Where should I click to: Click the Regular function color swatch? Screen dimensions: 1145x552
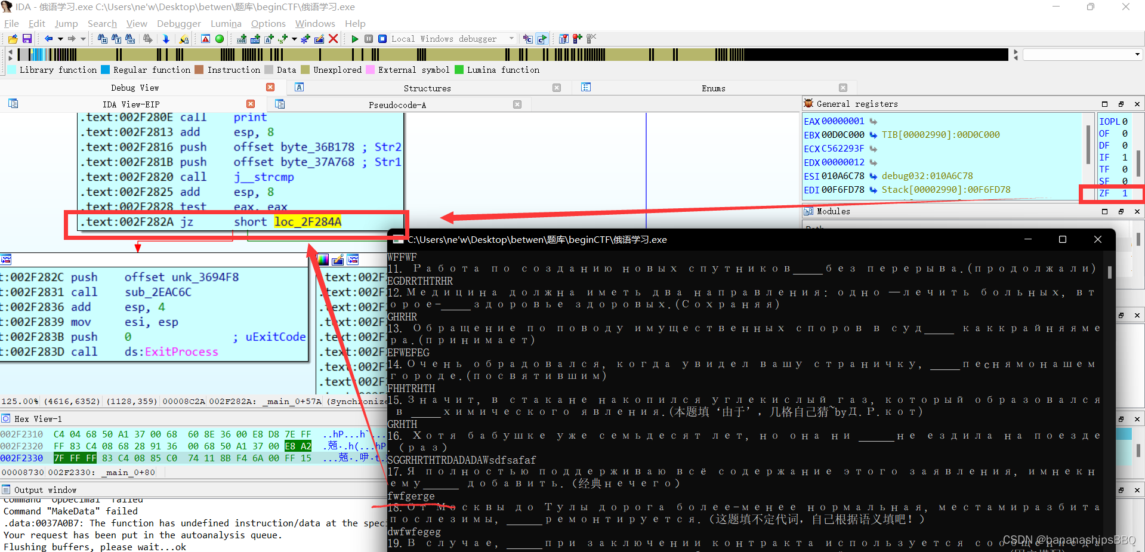point(106,70)
